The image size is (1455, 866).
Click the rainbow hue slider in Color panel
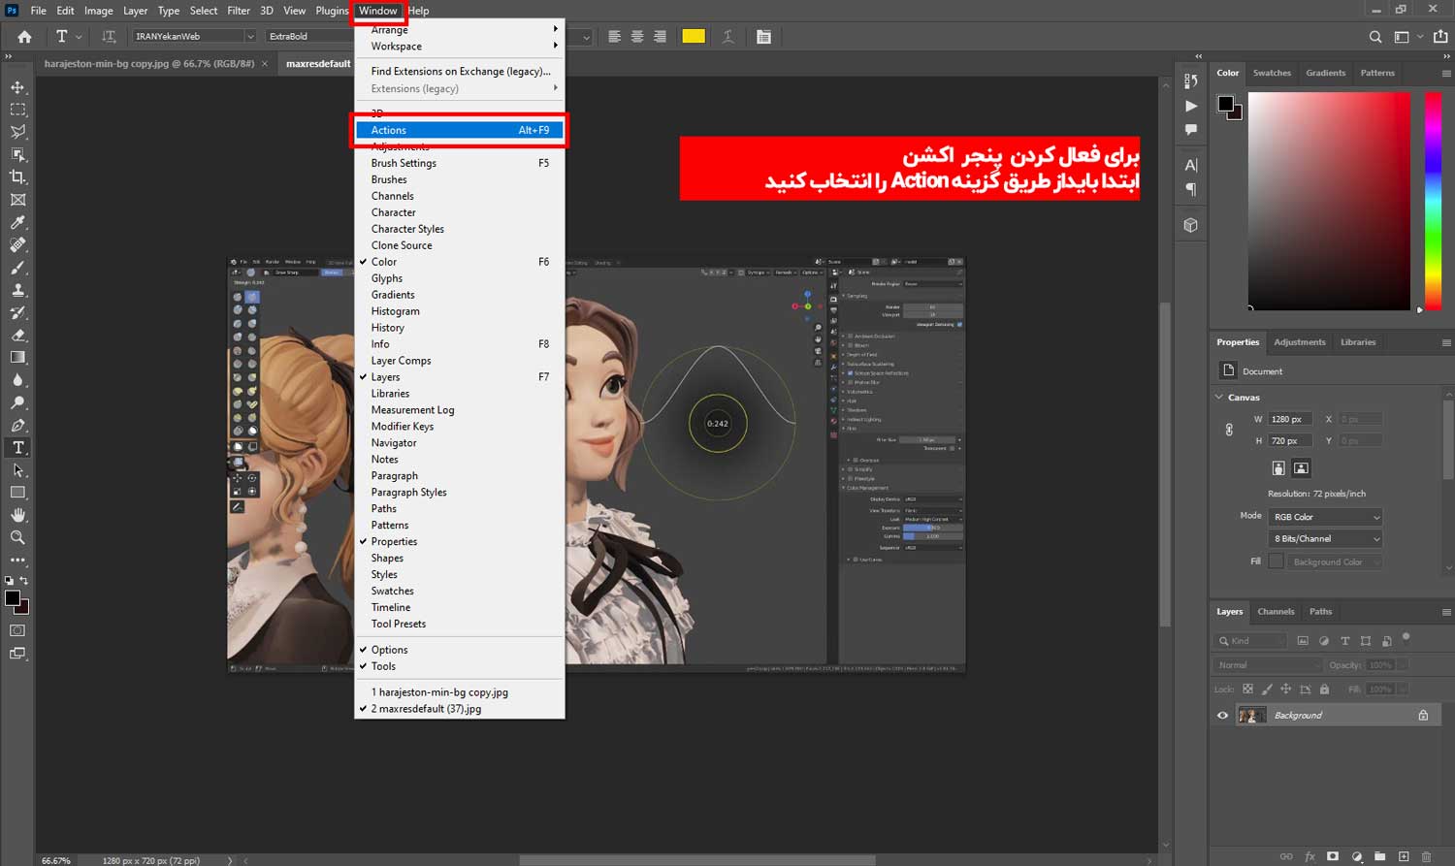coord(1433,201)
